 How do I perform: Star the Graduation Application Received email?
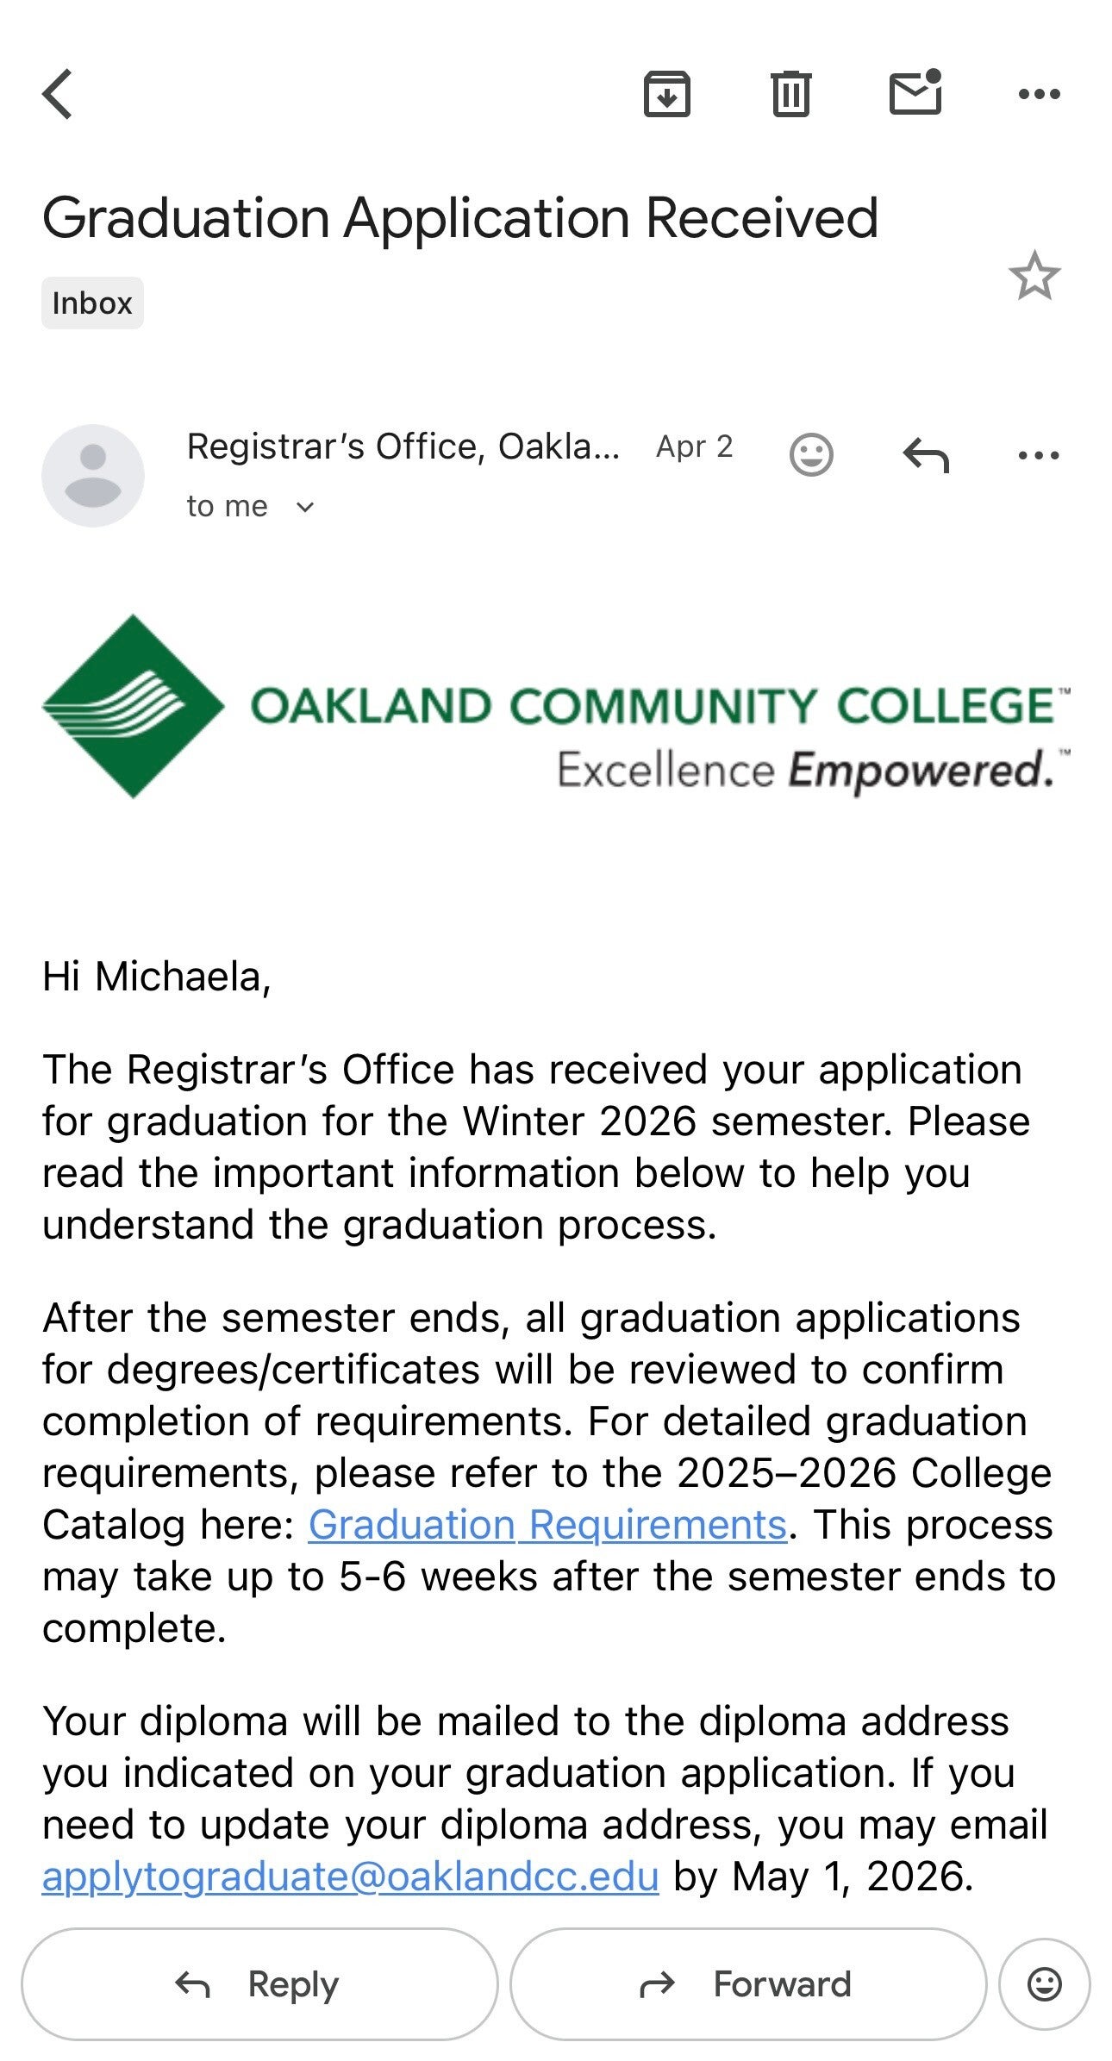point(1034,277)
